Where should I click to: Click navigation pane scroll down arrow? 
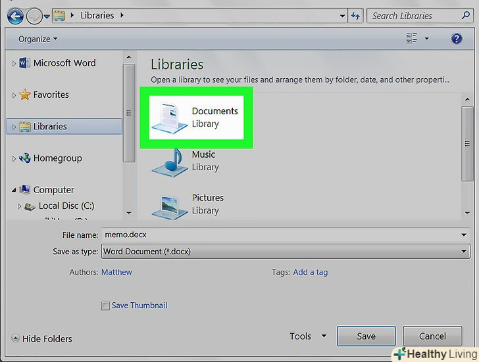[x=129, y=213]
